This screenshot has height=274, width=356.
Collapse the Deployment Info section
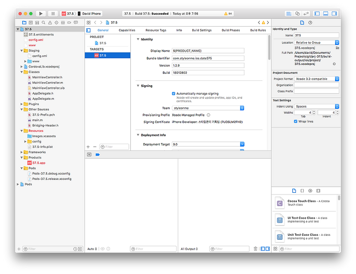tap(138, 135)
